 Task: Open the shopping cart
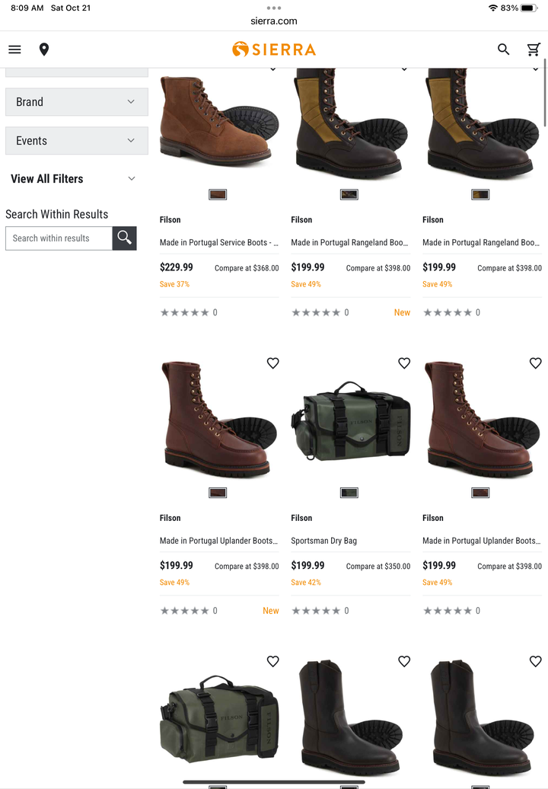(x=534, y=50)
